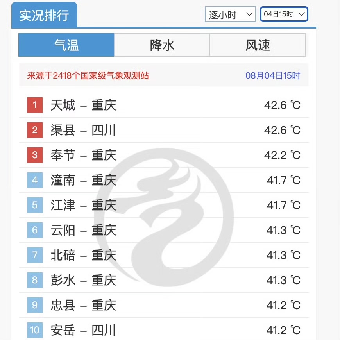Click the blue rank 4 badge
Screen dimensions: 340x340
(35, 180)
